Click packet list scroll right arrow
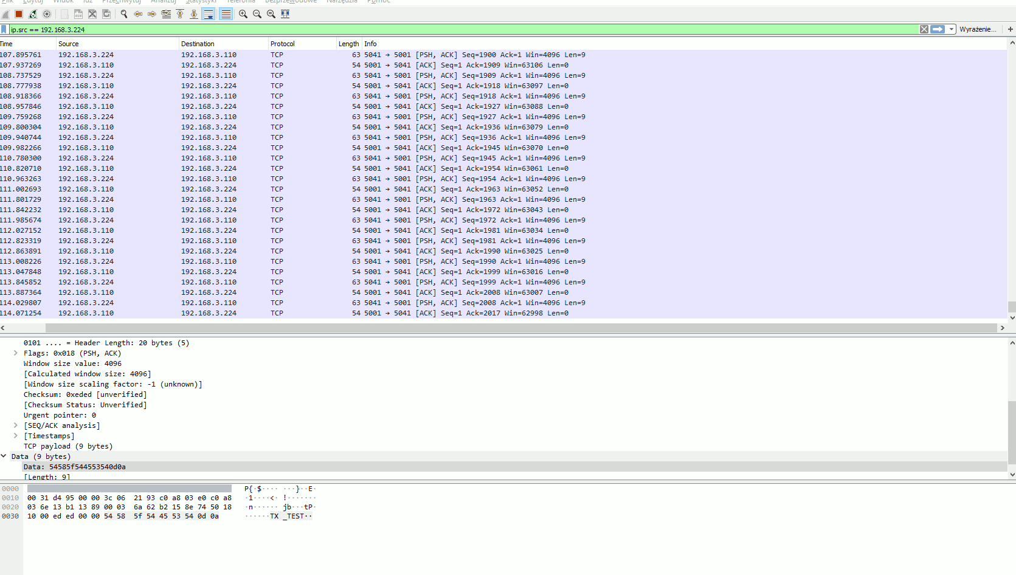The height and width of the screenshot is (575, 1016). [1003, 328]
